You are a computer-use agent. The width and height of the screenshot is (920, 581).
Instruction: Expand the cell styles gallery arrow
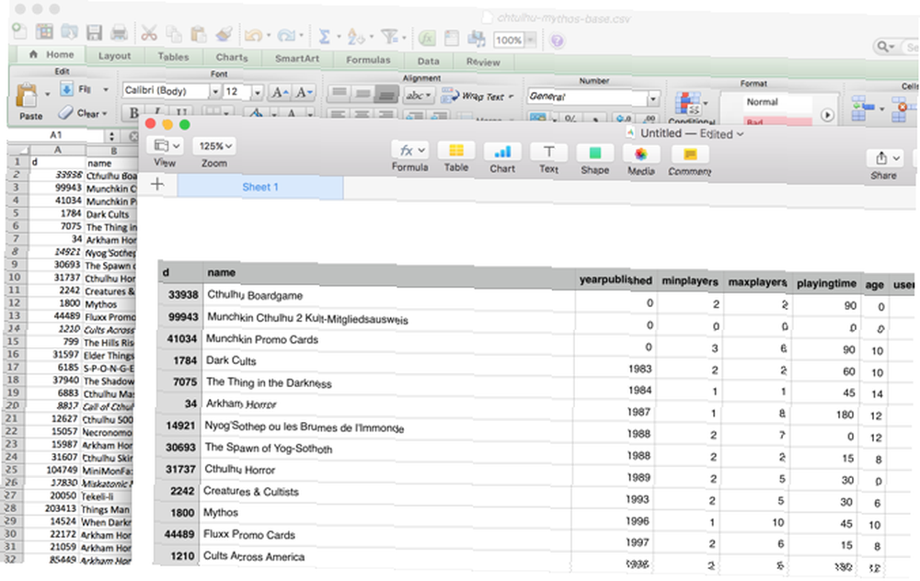[x=827, y=115]
